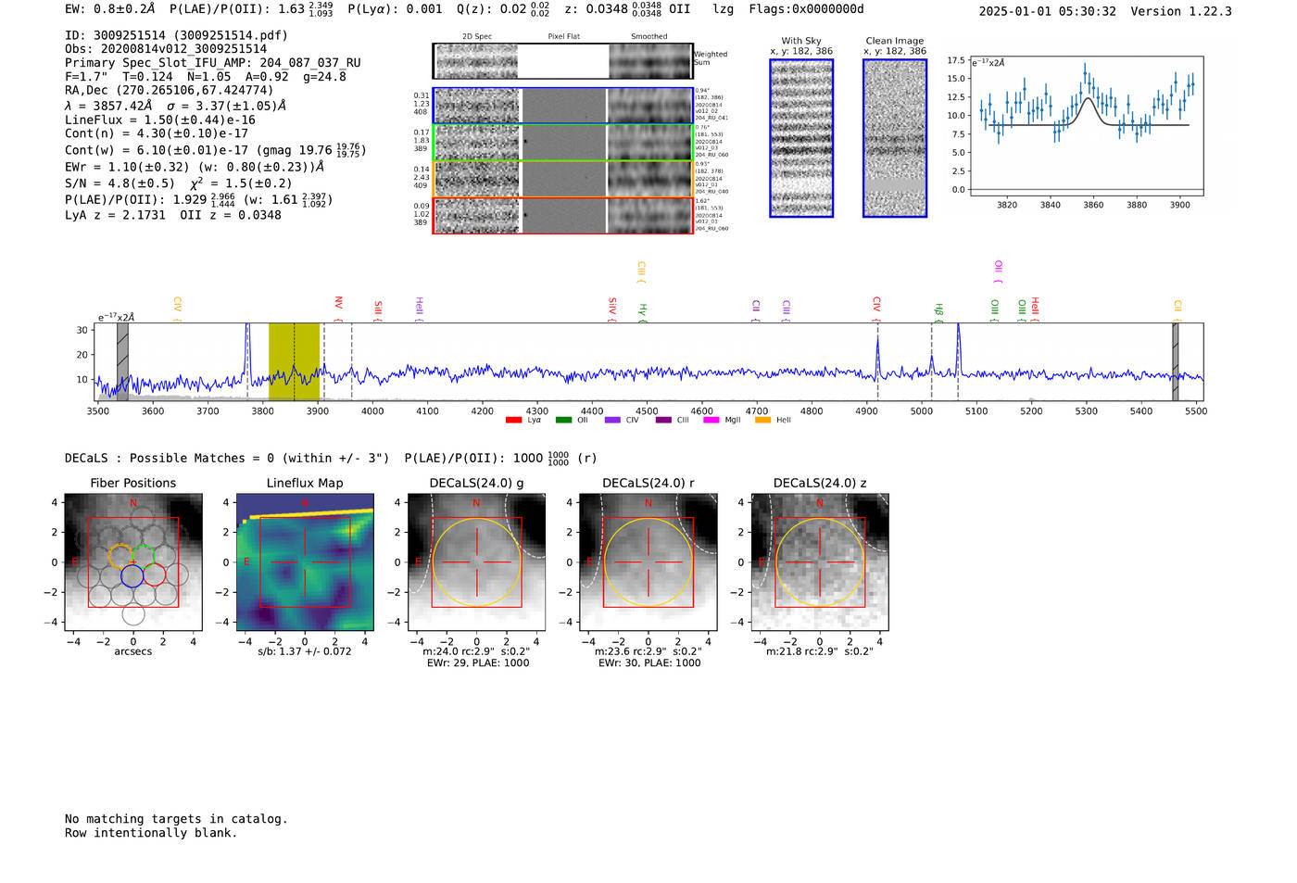Click the 'LineFlux = 1.50(±0.44)e-16' line
This screenshot has width=1297, height=883.
click(x=160, y=120)
